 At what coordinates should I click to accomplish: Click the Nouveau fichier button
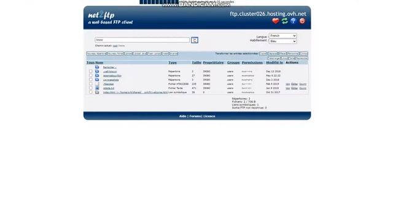tap(115, 53)
